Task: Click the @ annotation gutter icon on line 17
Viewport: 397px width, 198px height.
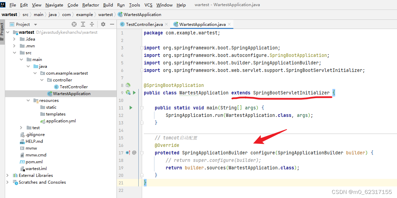Action: tap(134, 153)
